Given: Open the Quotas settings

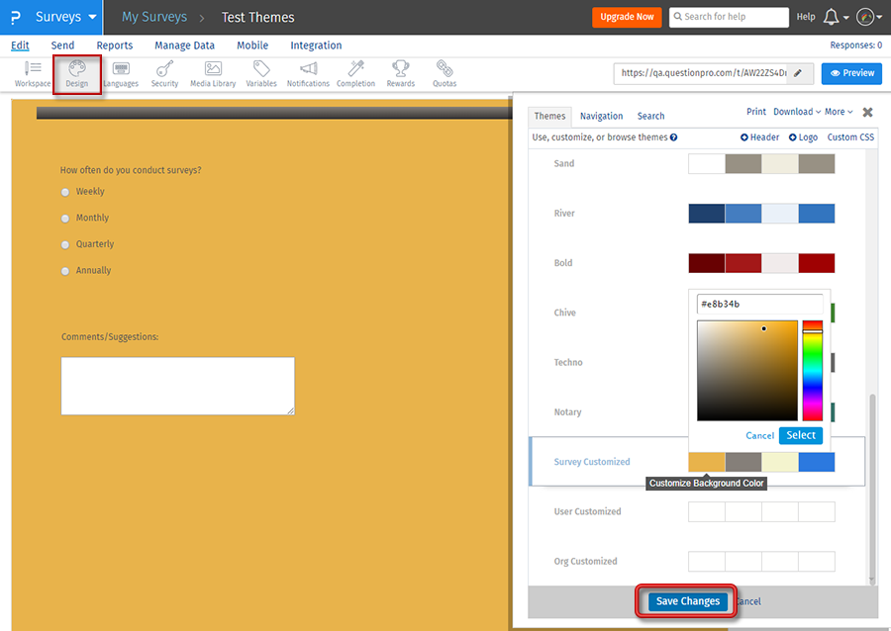Looking at the screenshot, I should click(444, 73).
